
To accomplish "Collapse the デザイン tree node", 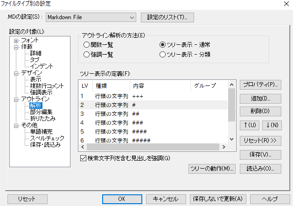I will (16, 73).
